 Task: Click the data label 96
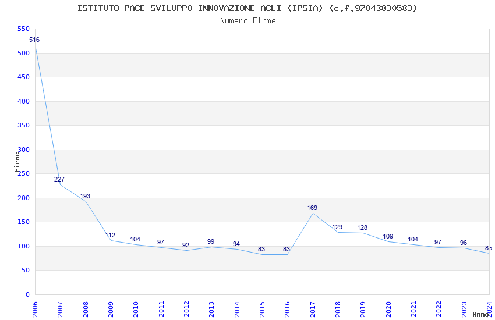pos(464,243)
